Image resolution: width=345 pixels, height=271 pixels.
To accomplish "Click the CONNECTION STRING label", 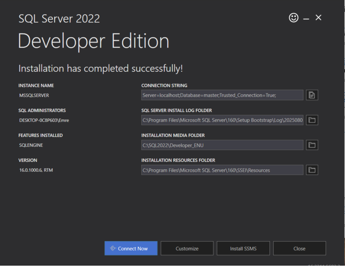I will [164, 85].
